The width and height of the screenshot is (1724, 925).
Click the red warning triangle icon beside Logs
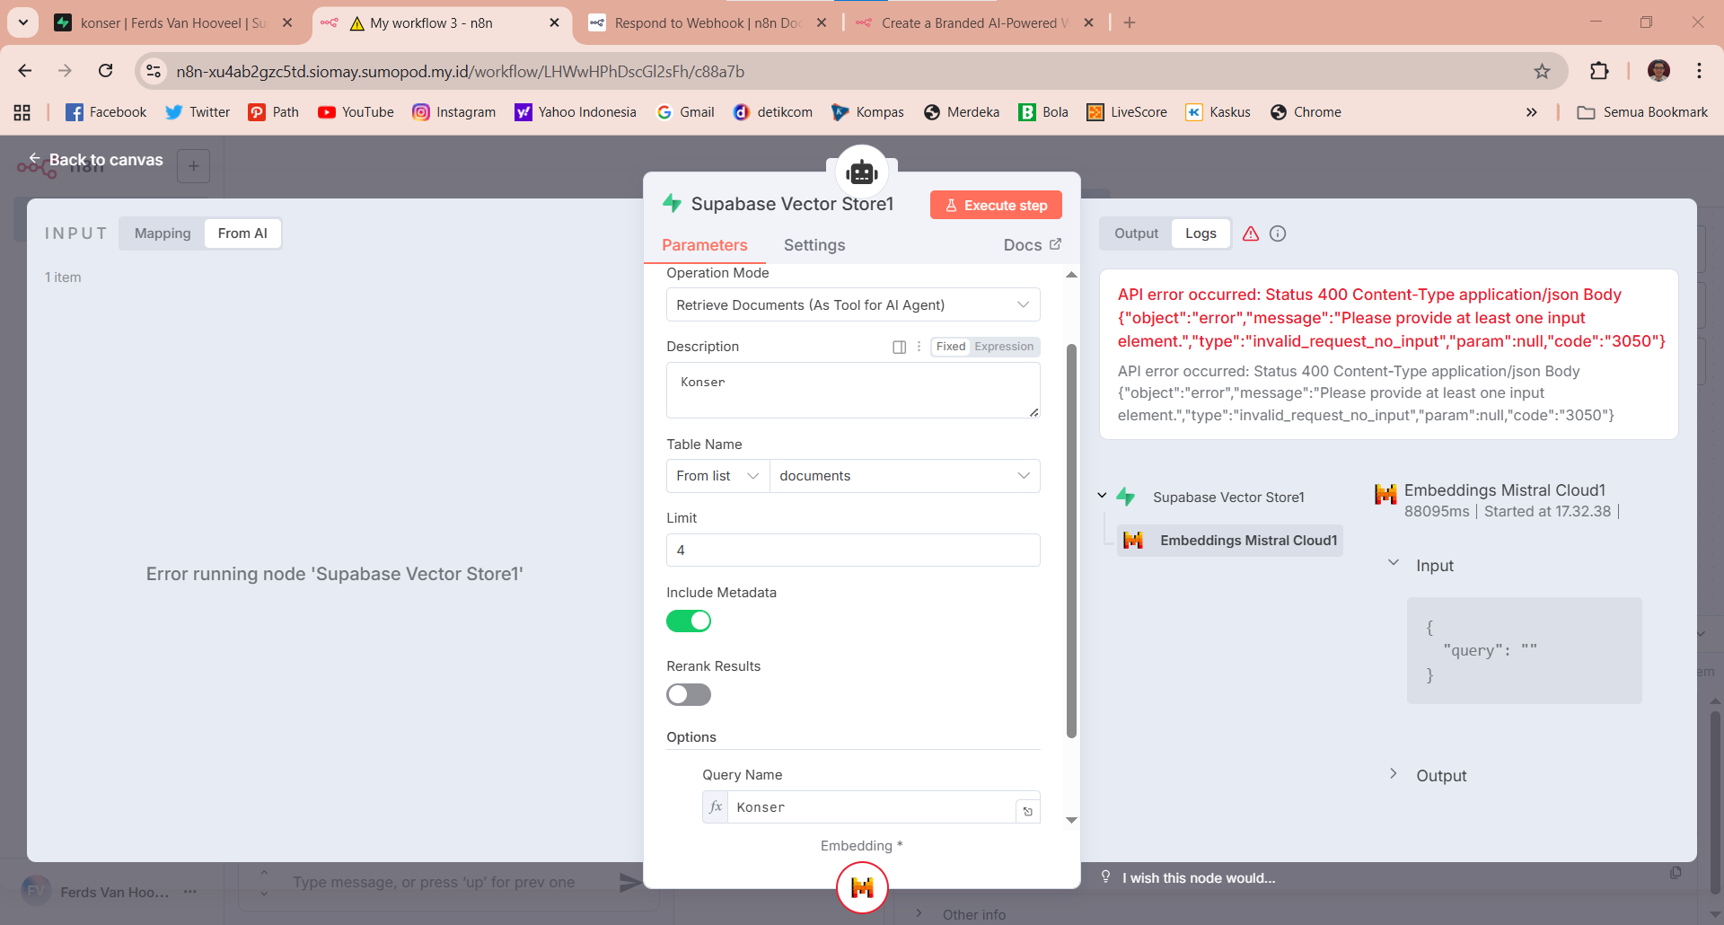[1251, 233]
